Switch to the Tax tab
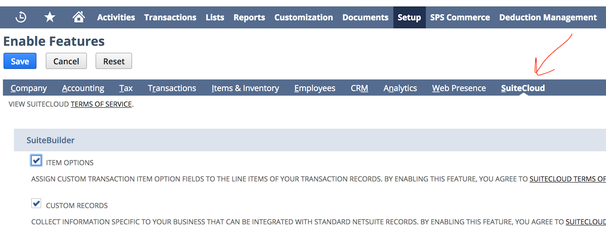The image size is (606, 240). pyautogui.click(x=126, y=88)
